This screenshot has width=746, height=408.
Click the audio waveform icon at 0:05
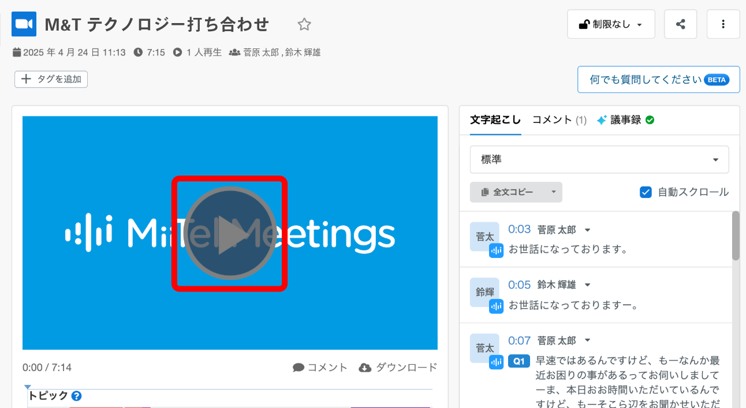coord(497,306)
